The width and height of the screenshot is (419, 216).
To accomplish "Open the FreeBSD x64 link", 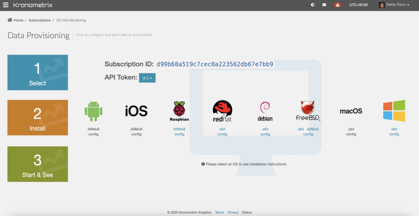I will 301,129.
